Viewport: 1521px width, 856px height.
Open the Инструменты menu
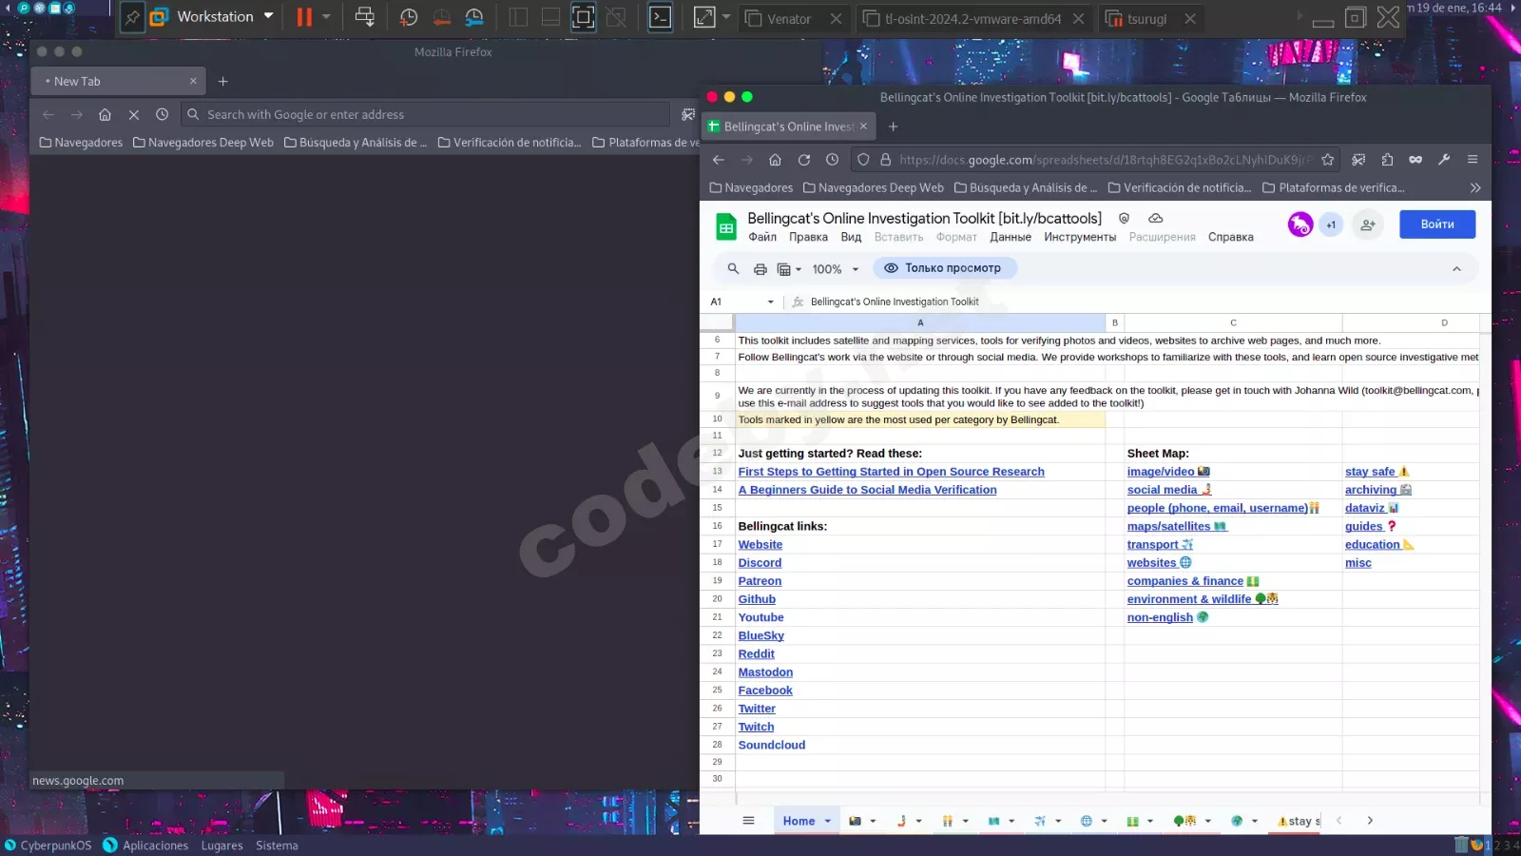point(1080,238)
